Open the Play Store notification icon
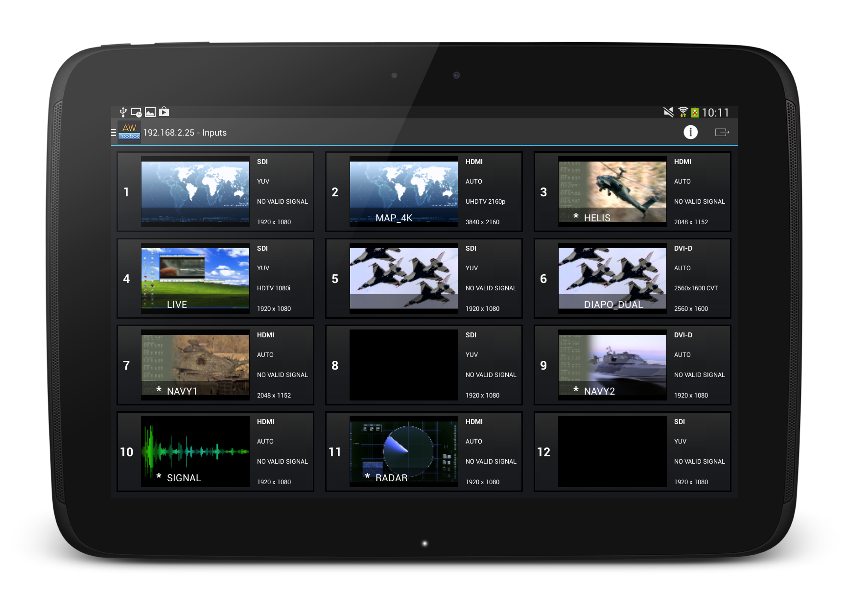The width and height of the screenshot is (847, 611). coord(164,112)
